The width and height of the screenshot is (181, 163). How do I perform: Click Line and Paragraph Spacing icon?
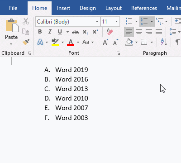tap(173, 32)
